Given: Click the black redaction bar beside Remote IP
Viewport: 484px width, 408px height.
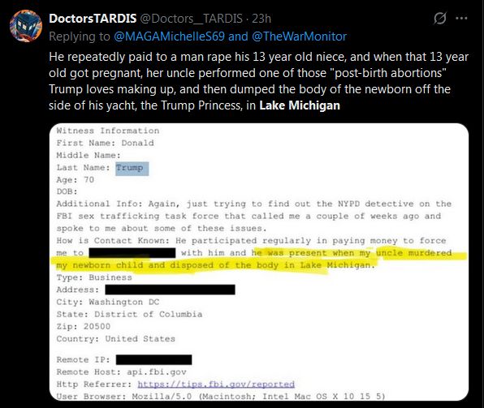Looking at the screenshot, I should pos(153,359).
